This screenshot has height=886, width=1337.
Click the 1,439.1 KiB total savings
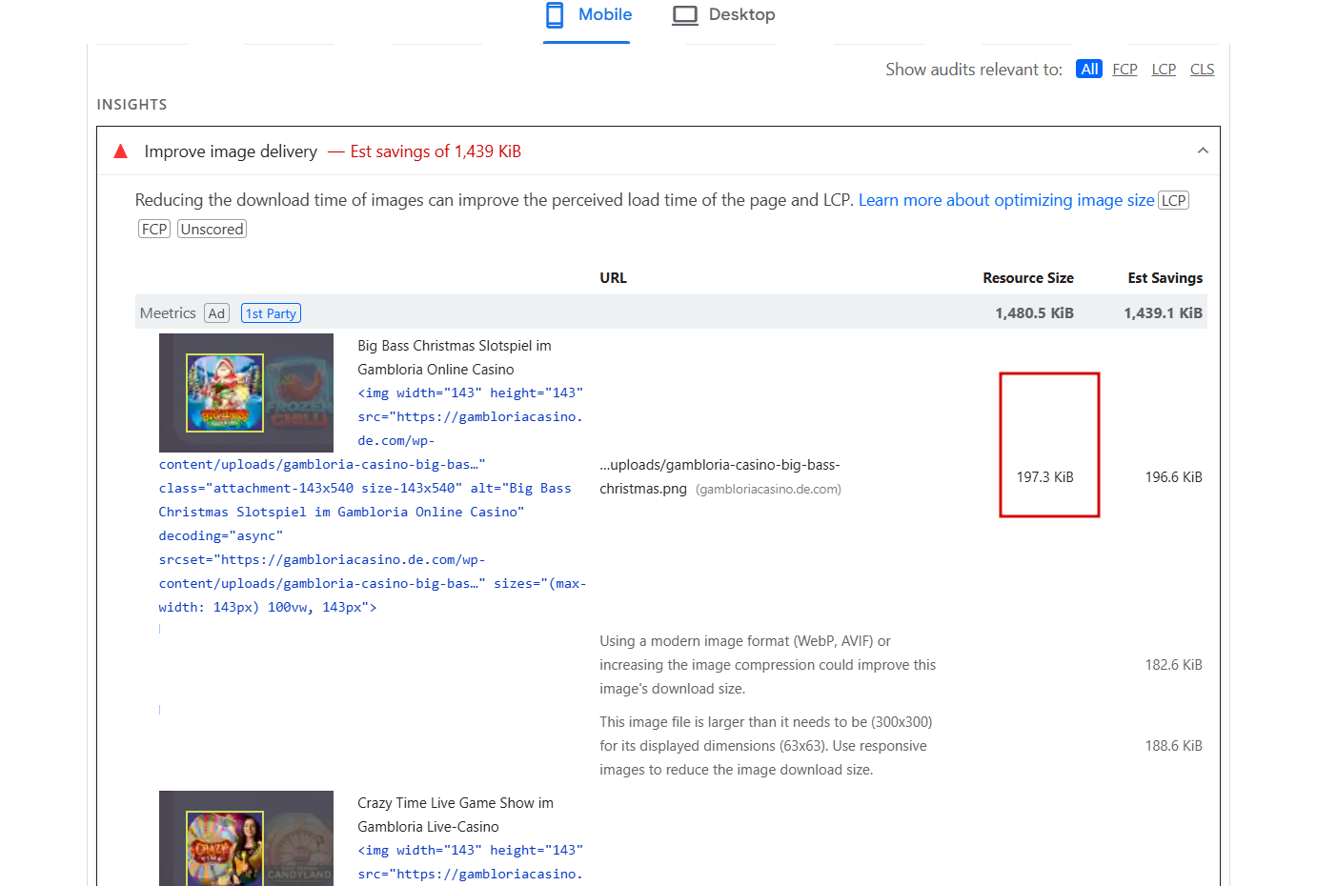point(1163,313)
